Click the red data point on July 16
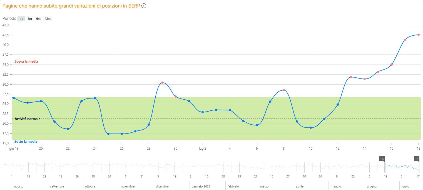Screen dimensions: 423x190 pos(392,65)
